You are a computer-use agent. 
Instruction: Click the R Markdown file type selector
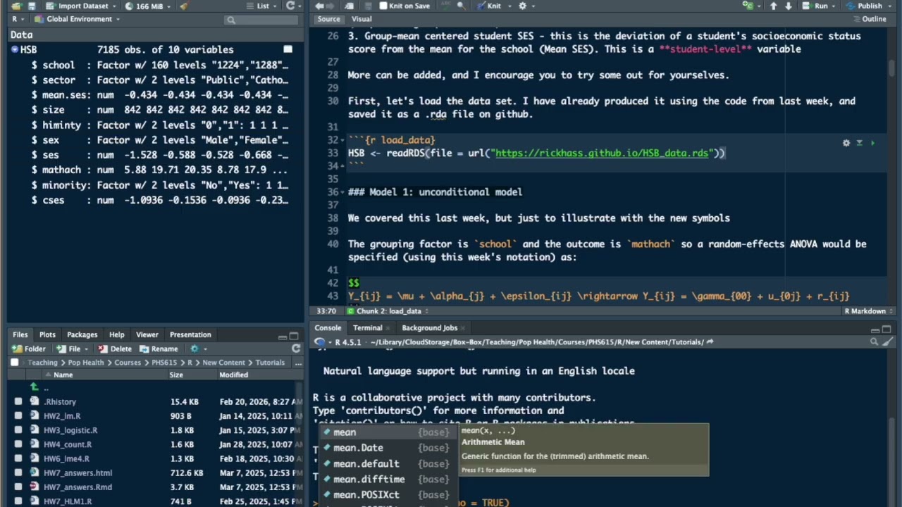(x=868, y=311)
